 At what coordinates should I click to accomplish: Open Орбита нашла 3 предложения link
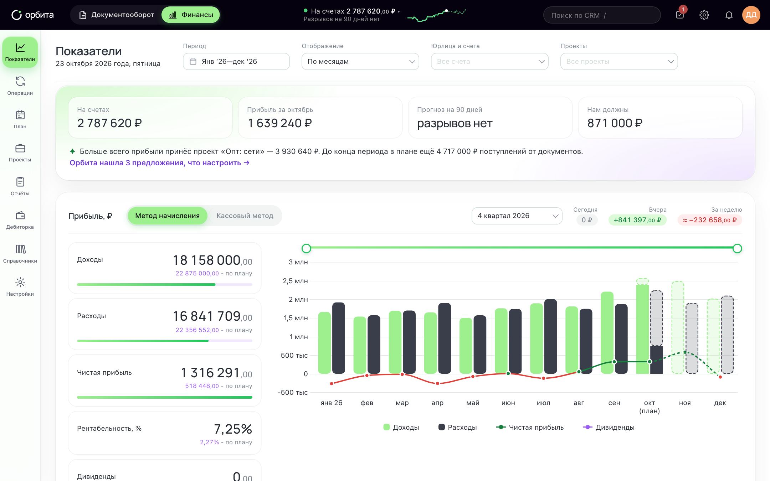point(159,163)
